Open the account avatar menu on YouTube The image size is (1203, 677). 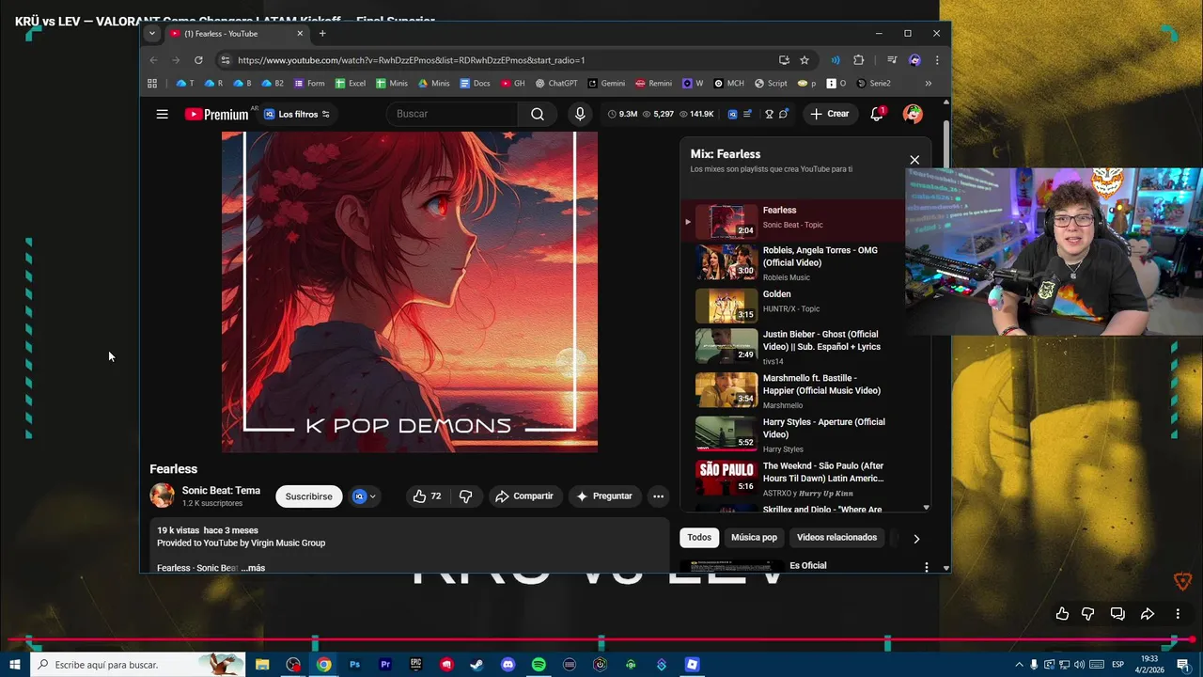click(913, 114)
